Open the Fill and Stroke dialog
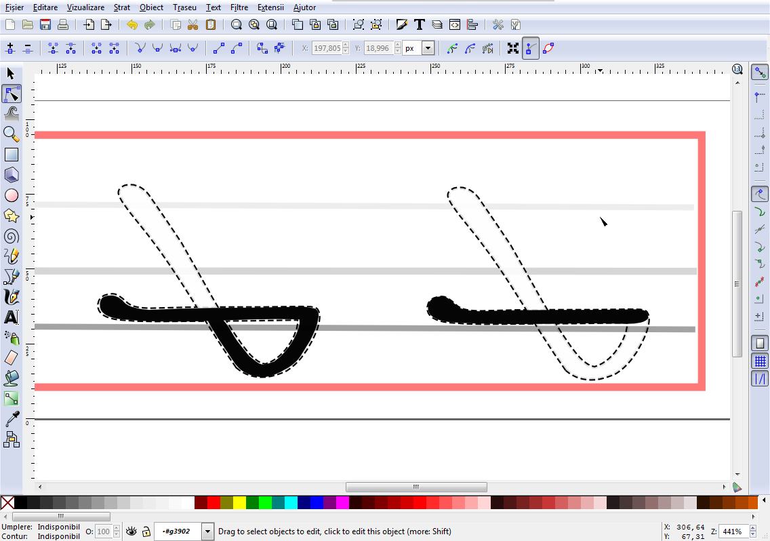The image size is (770, 541). point(402,25)
